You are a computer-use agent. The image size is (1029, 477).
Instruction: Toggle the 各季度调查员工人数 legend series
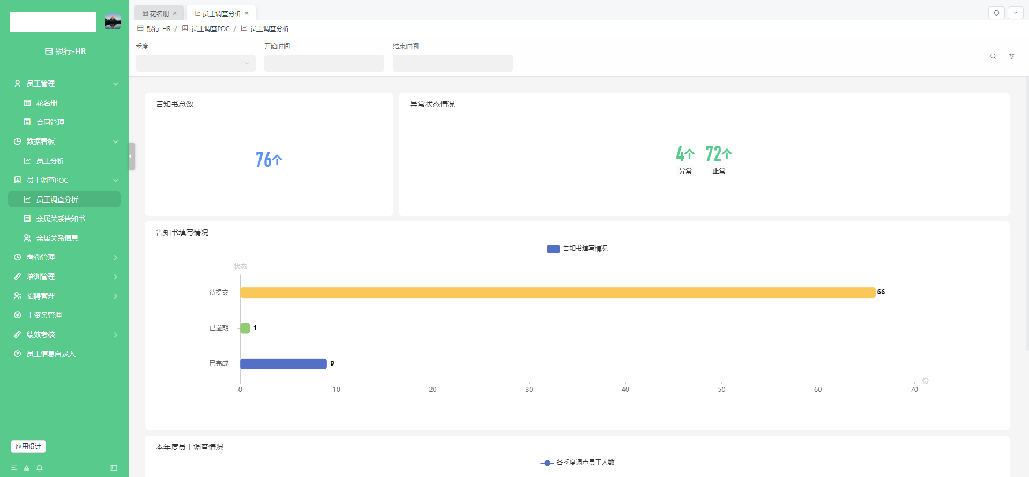click(577, 463)
